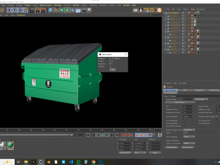
Task: Click the record active objects button
Action: coord(122,135)
